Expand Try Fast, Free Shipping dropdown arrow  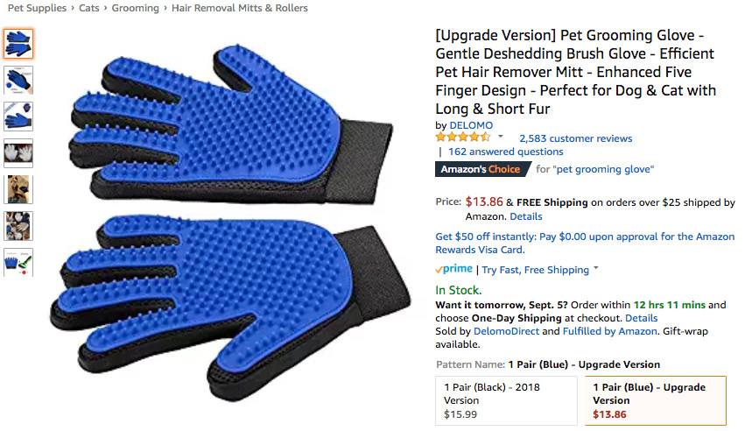point(596,269)
